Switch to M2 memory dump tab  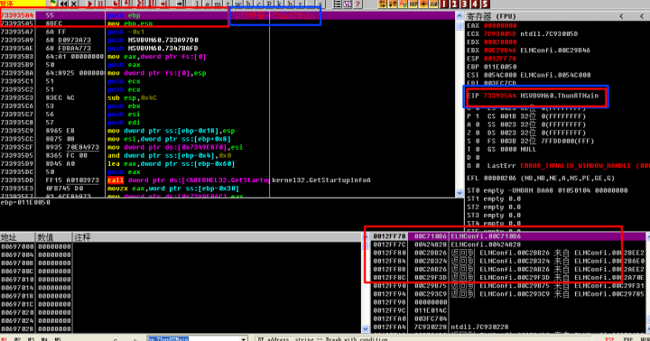[17, 339]
